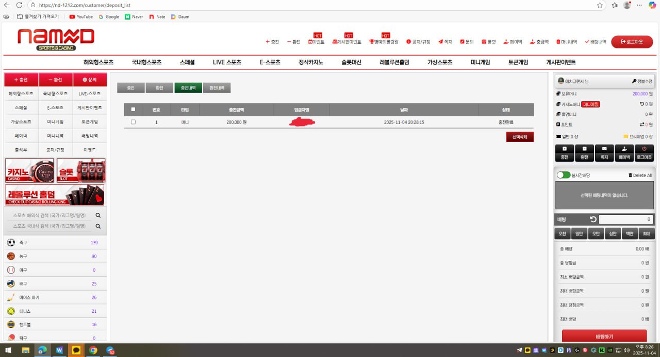The width and height of the screenshot is (660, 357).
Task: Click the 스포츠 국내식 검색 input field
Action: (49, 226)
